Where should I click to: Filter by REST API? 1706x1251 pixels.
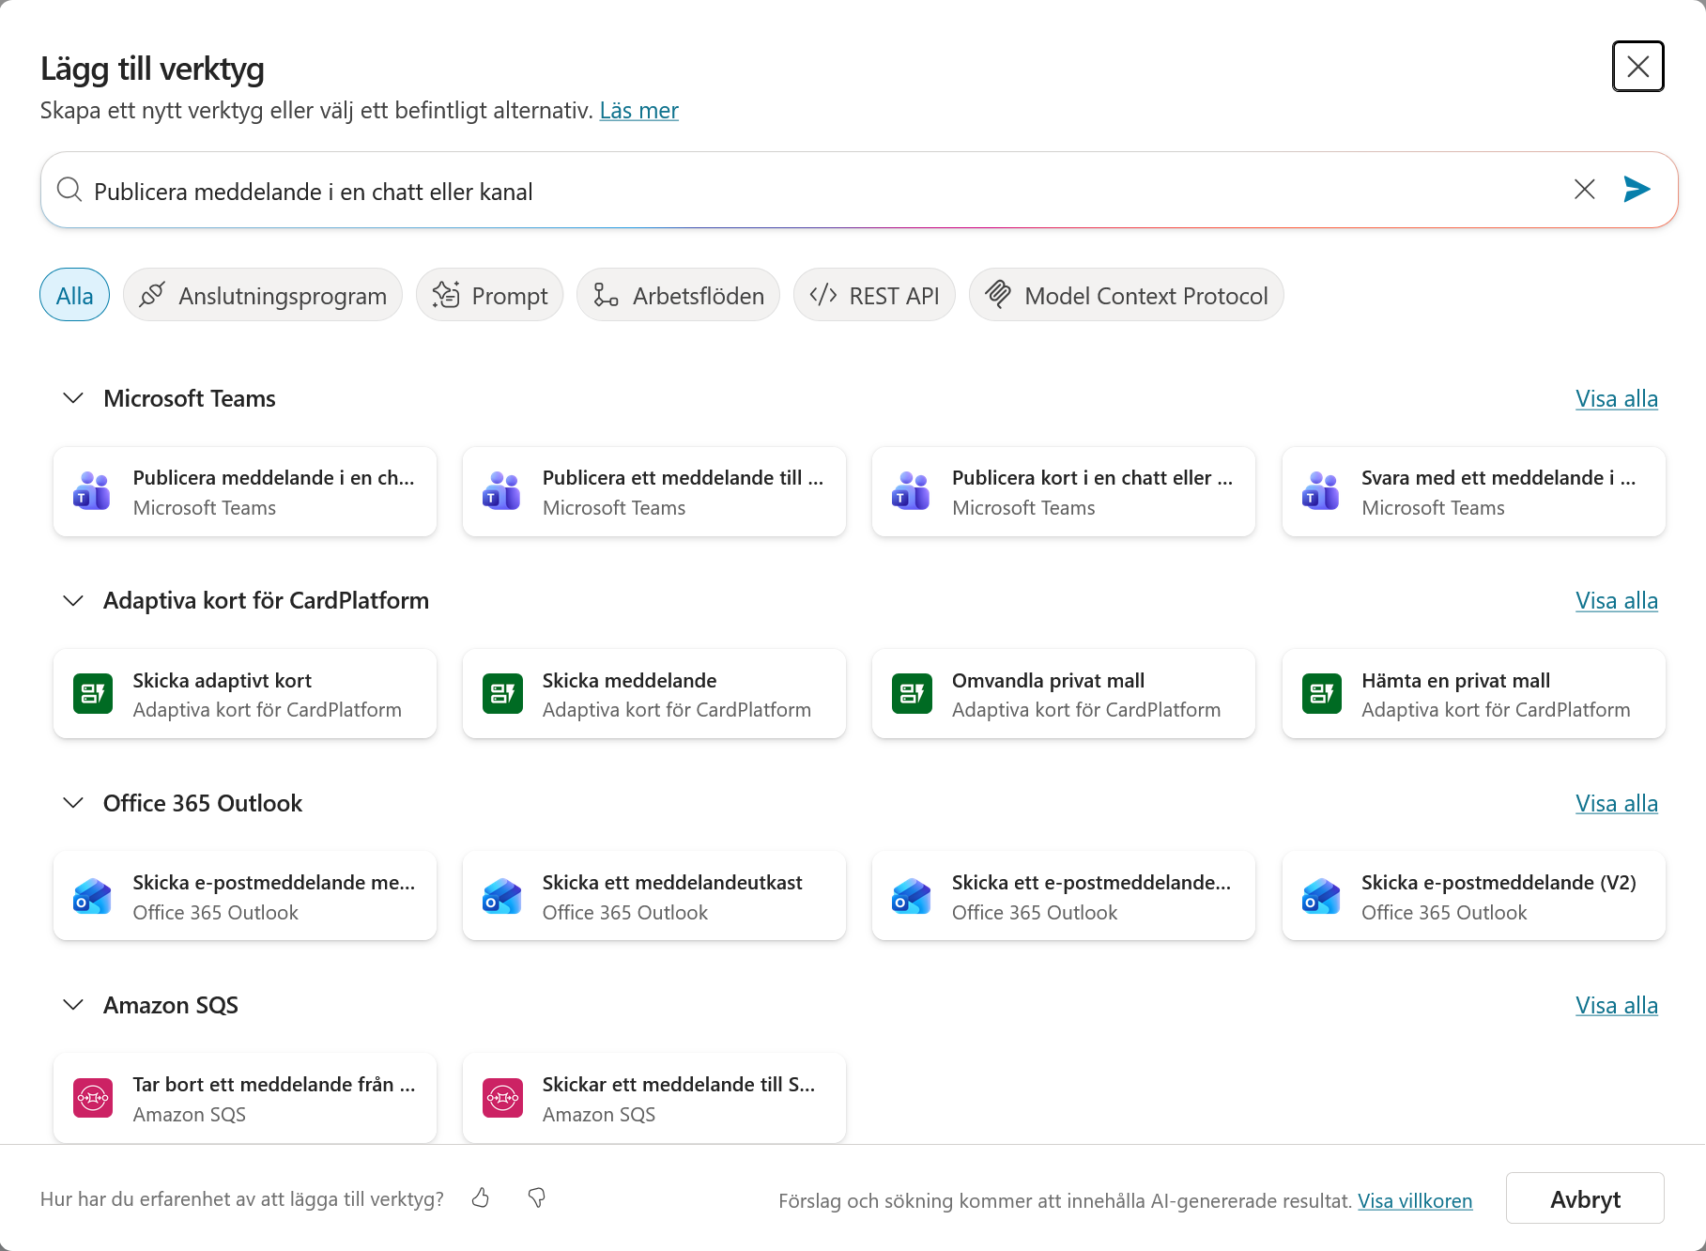pos(874,295)
